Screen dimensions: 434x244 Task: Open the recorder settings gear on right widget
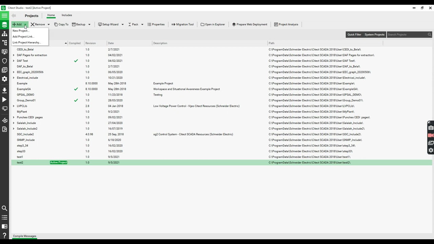coord(431,150)
